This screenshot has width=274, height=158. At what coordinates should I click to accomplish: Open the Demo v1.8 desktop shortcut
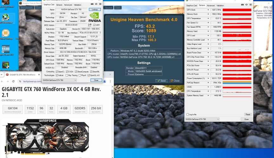(x=6, y=51)
